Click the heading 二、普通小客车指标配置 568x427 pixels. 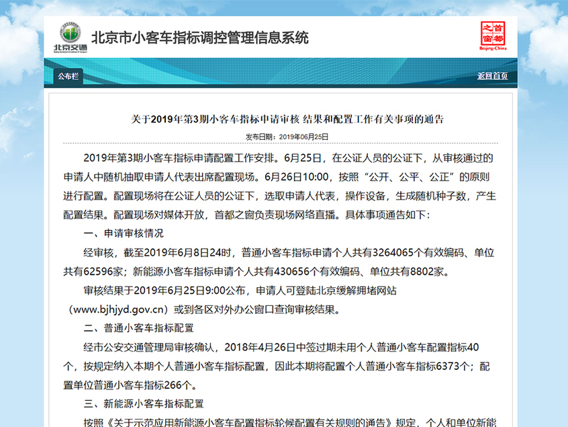[139, 328]
